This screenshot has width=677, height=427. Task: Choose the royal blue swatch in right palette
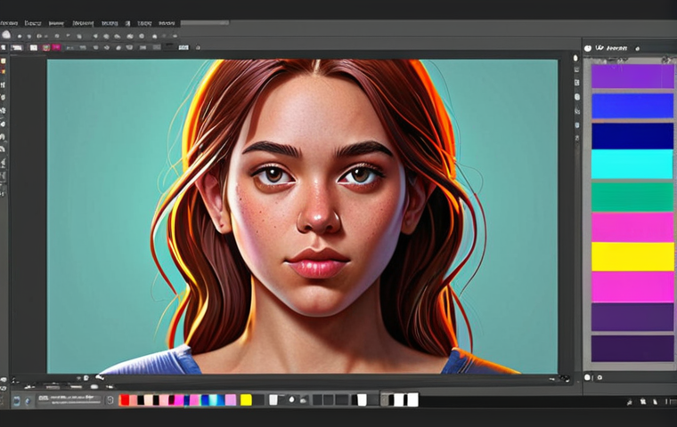pos(632,106)
